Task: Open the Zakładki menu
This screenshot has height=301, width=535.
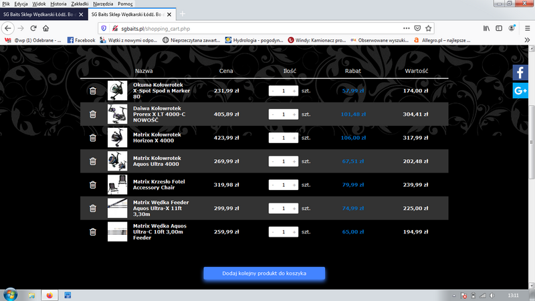Action: click(80, 4)
